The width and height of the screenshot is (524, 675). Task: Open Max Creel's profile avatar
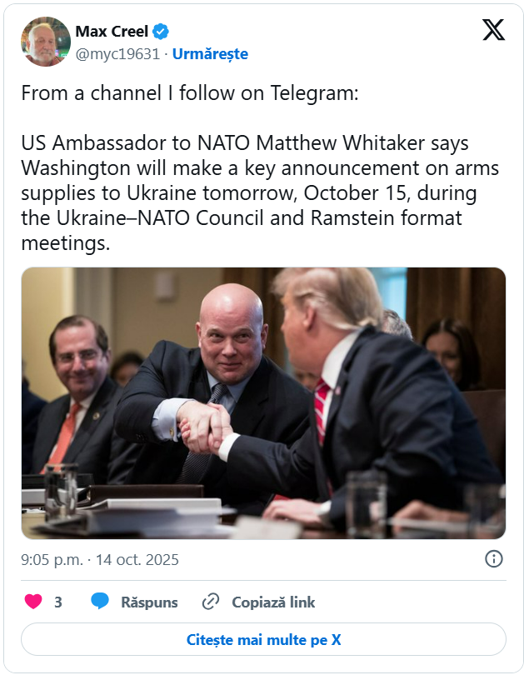(45, 42)
